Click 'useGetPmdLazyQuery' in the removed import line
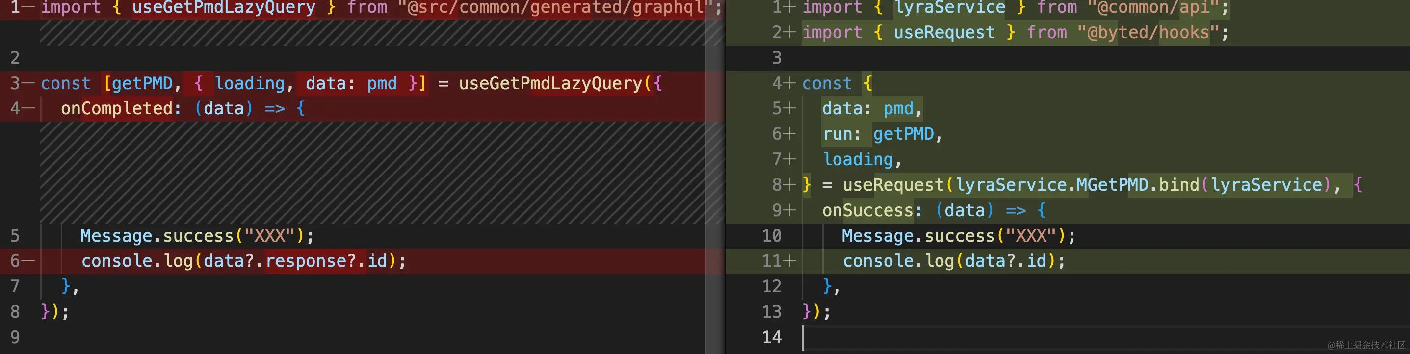The image size is (1410, 354). coord(224,8)
